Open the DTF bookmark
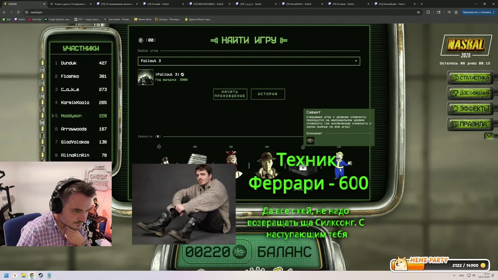 point(87,19)
